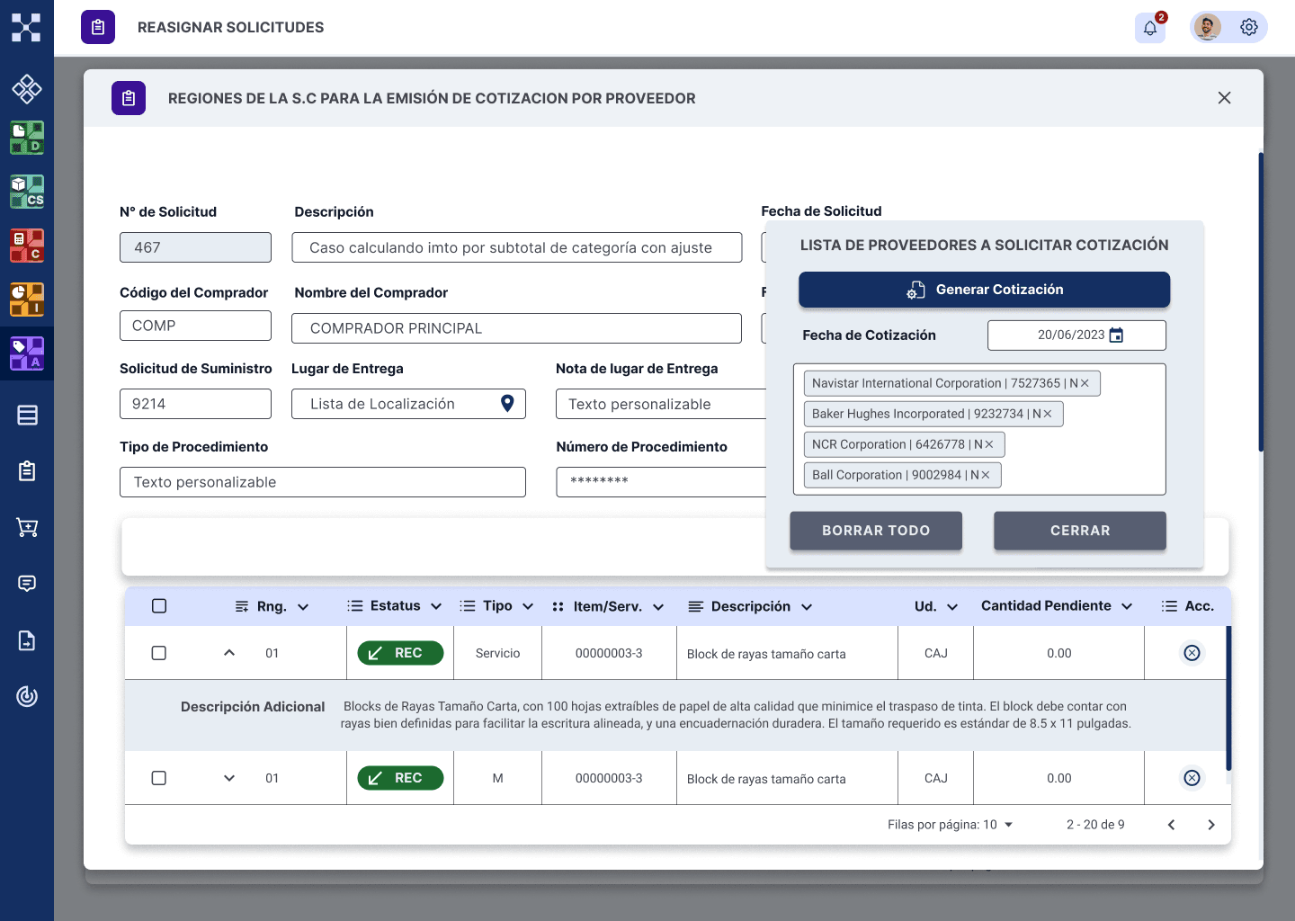
Task: Click the BORRAR TODO button
Action: (x=876, y=531)
